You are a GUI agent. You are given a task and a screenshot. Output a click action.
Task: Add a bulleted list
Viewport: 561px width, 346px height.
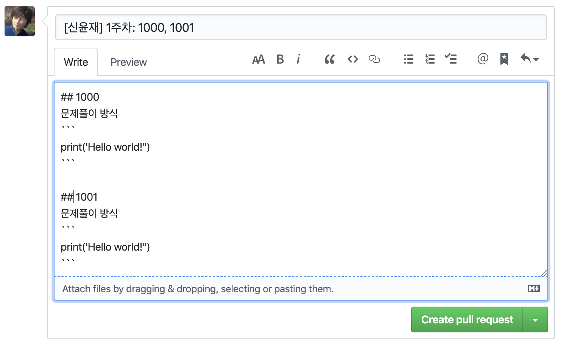[x=409, y=59]
